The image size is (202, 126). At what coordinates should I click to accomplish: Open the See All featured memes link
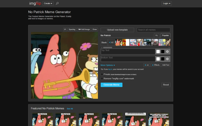[70, 109]
